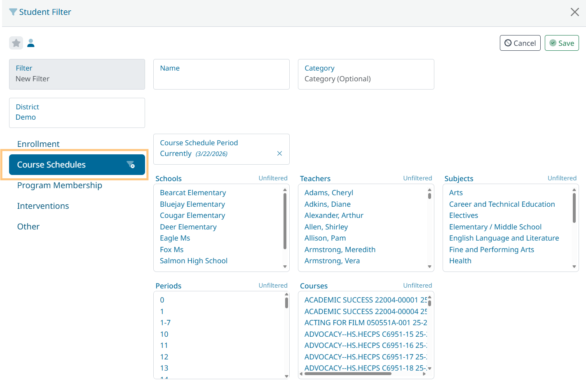Click the person user icon

(31, 43)
